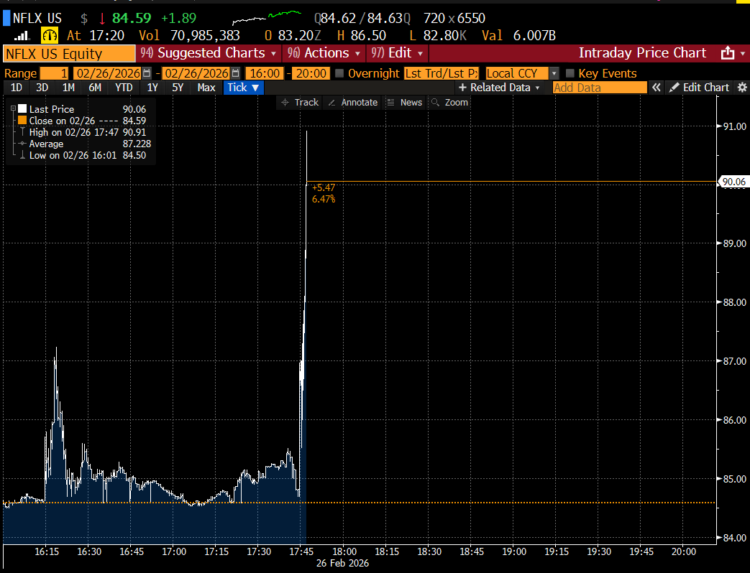Open the Suggested Charts dropdown

coord(209,53)
